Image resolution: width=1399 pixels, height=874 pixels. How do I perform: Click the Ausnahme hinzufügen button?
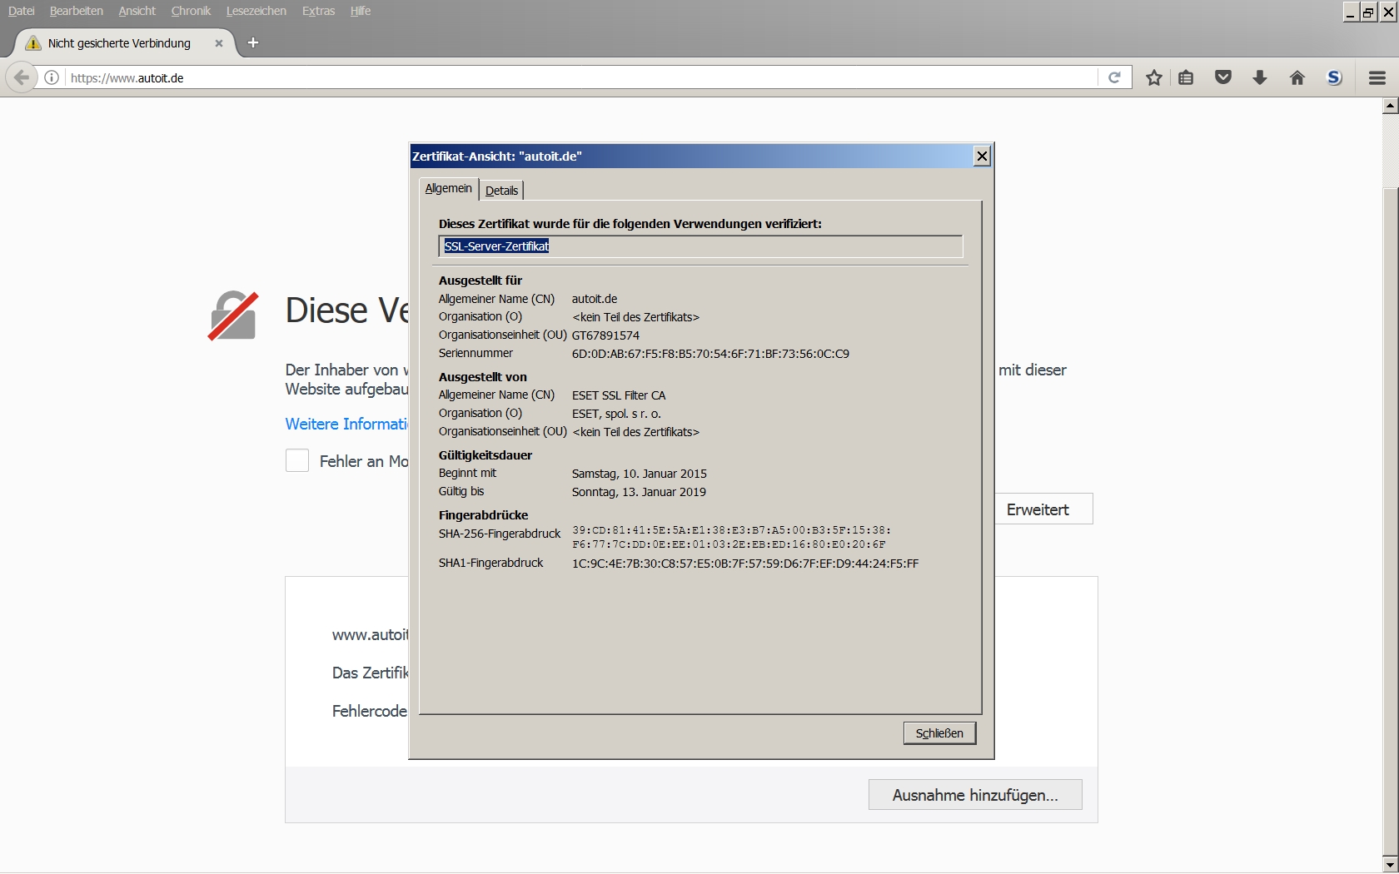pyautogui.click(x=974, y=796)
